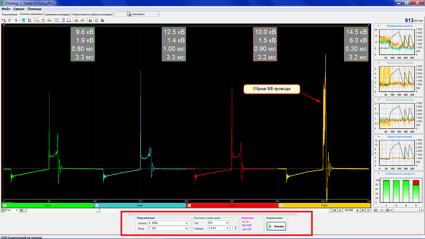Open the Синхро dropdown showing 4. МПЦ
This screenshot has width=425, height=239.
coord(168,223)
